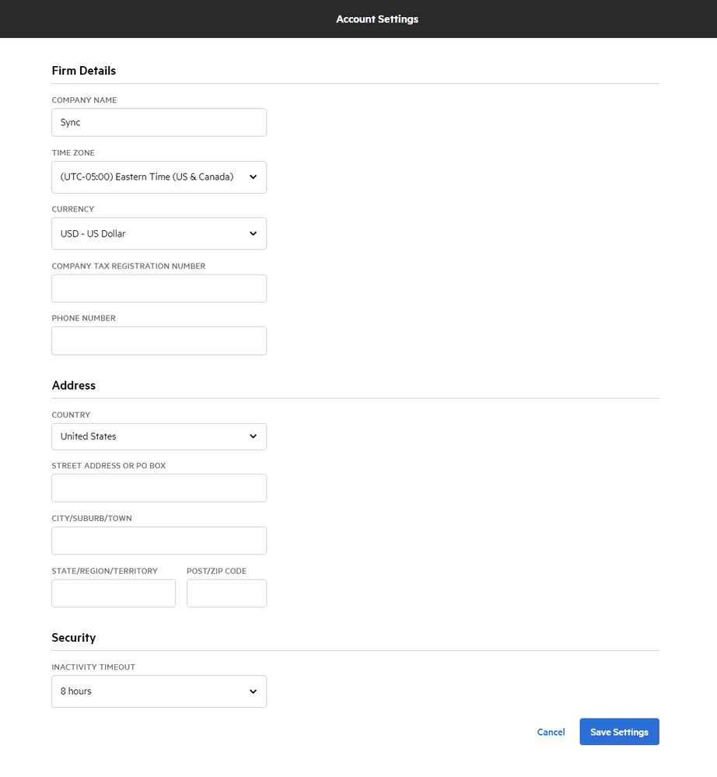Open the Time Zone dropdown

159,177
